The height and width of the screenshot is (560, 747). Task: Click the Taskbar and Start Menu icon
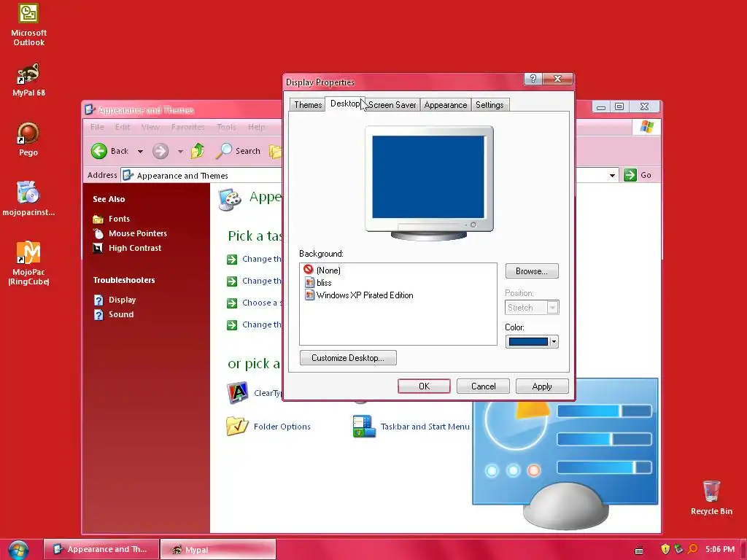point(365,426)
